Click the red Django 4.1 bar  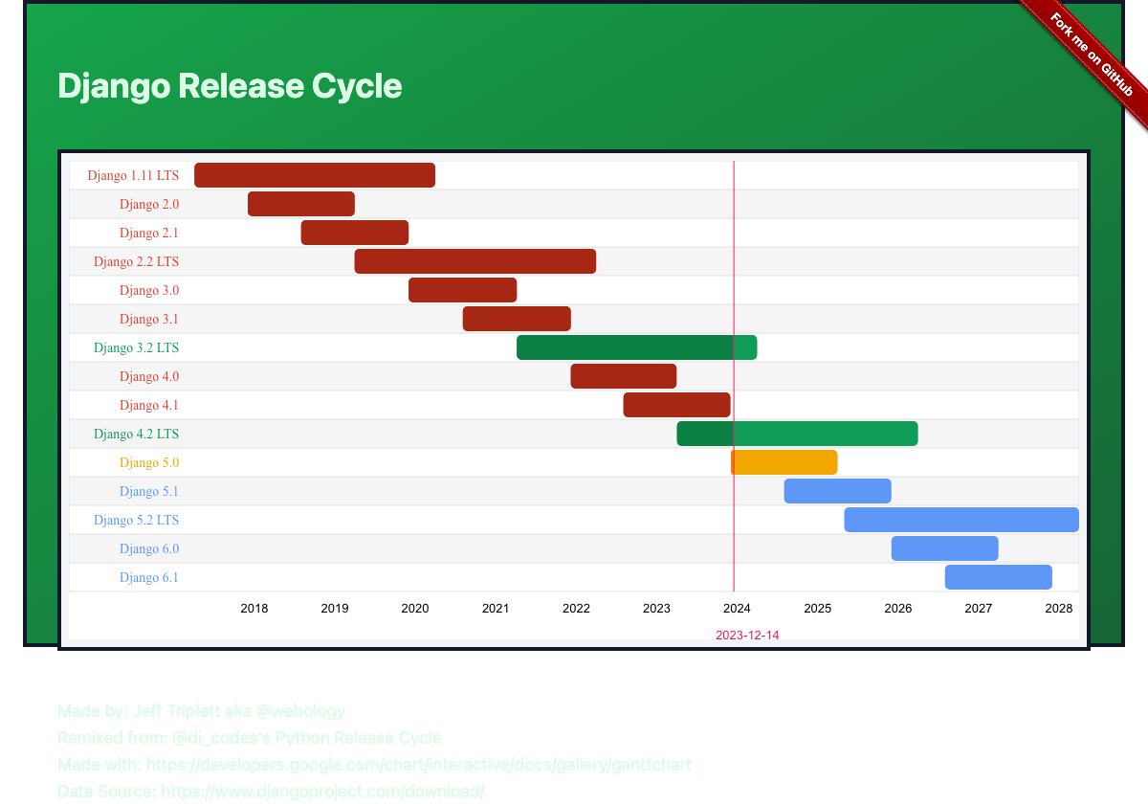pos(676,404)
